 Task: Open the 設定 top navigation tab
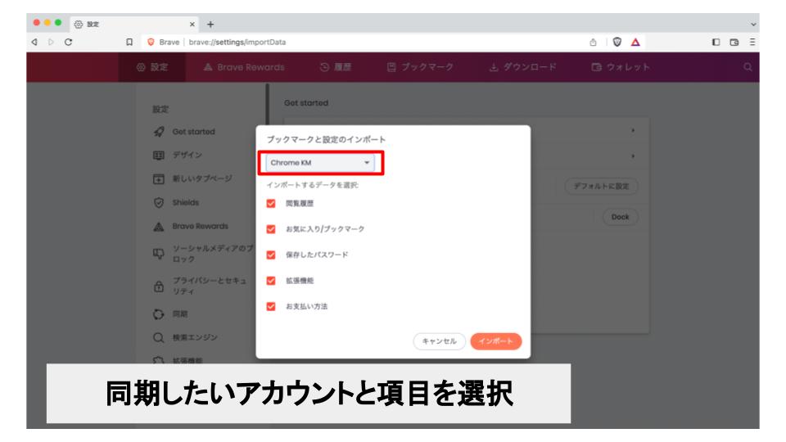[x=152, y=67]
